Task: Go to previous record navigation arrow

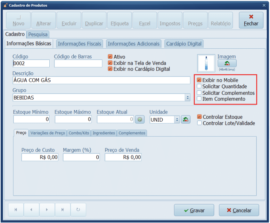Action: pyautogui.click(x=31, y=210)
